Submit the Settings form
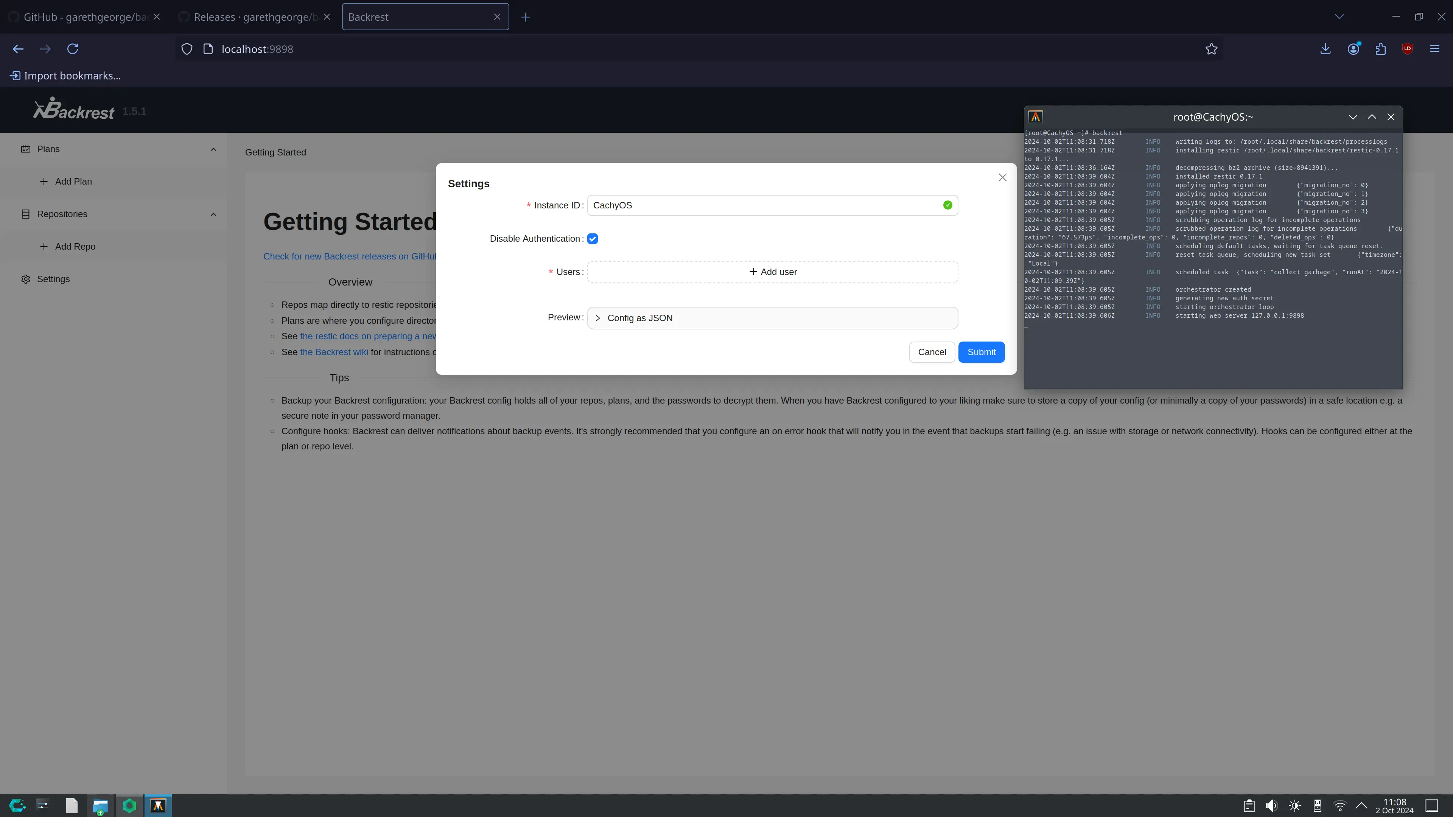1453x817 pixels. 982,352
